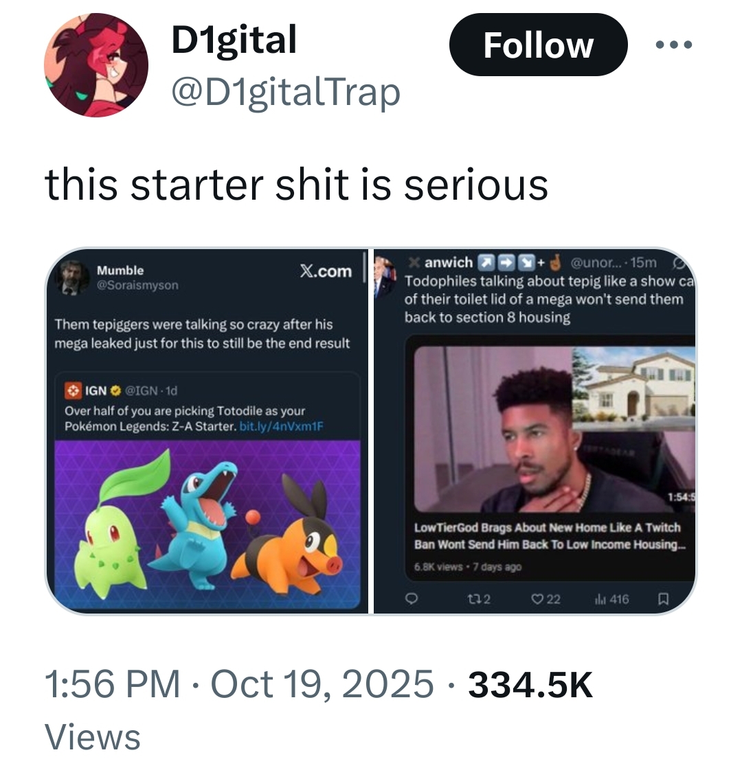Image resolution: width=742 pixels, height=770 pixels.
Task: Click the IGN logo icon
Action: click(x=72, y=390)
